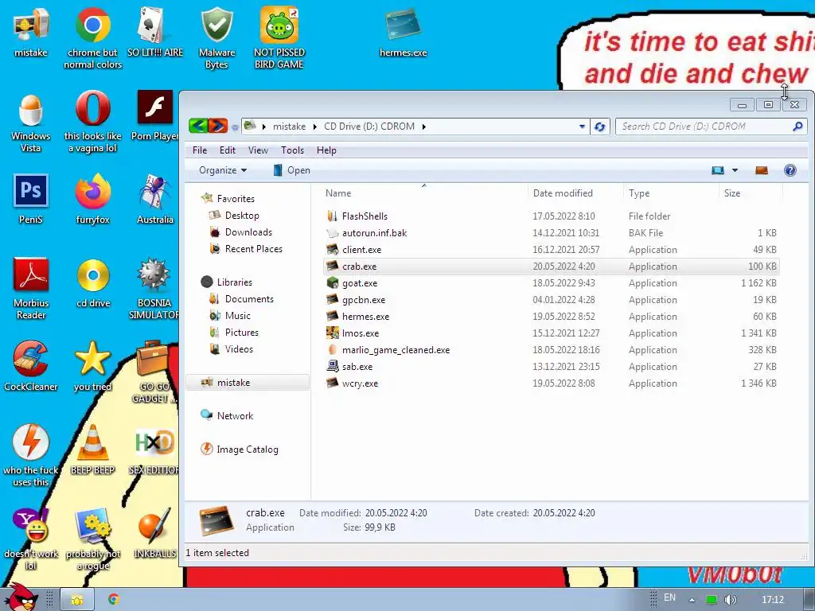Open the Tools menu
This screenshot has height=611, width=815.
pos(293,150)
